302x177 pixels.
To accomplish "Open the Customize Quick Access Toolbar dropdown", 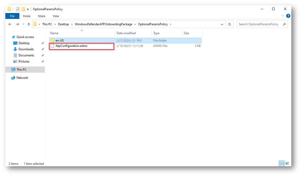I will (x=28, y=9).
